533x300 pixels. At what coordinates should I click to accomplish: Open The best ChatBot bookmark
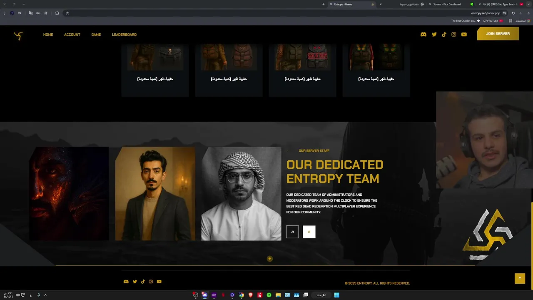pos(465,21)
